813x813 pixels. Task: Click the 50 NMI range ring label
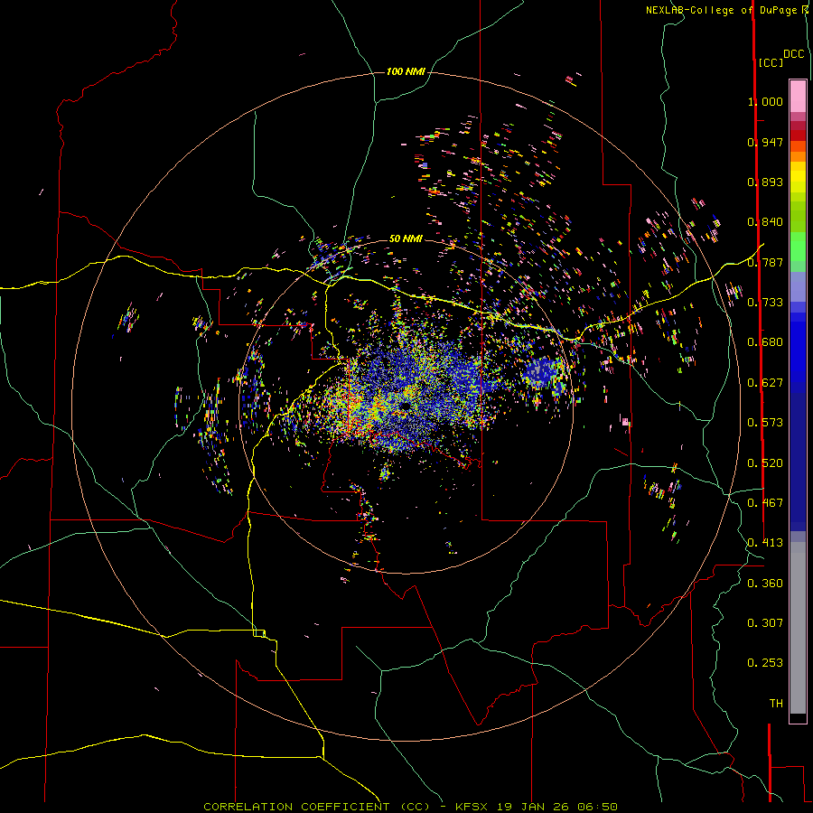tap(406, 238)
